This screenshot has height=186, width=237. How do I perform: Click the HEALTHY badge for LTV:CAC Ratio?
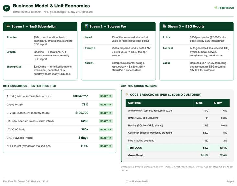[x=105, y=130]
